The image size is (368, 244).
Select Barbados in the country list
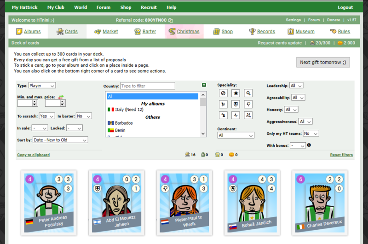click(x=153, y=123)
